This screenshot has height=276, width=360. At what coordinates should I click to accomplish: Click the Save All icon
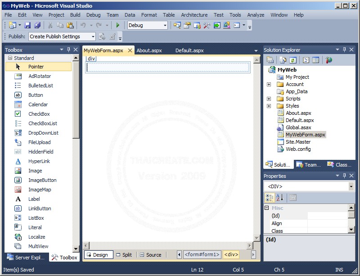37,25
